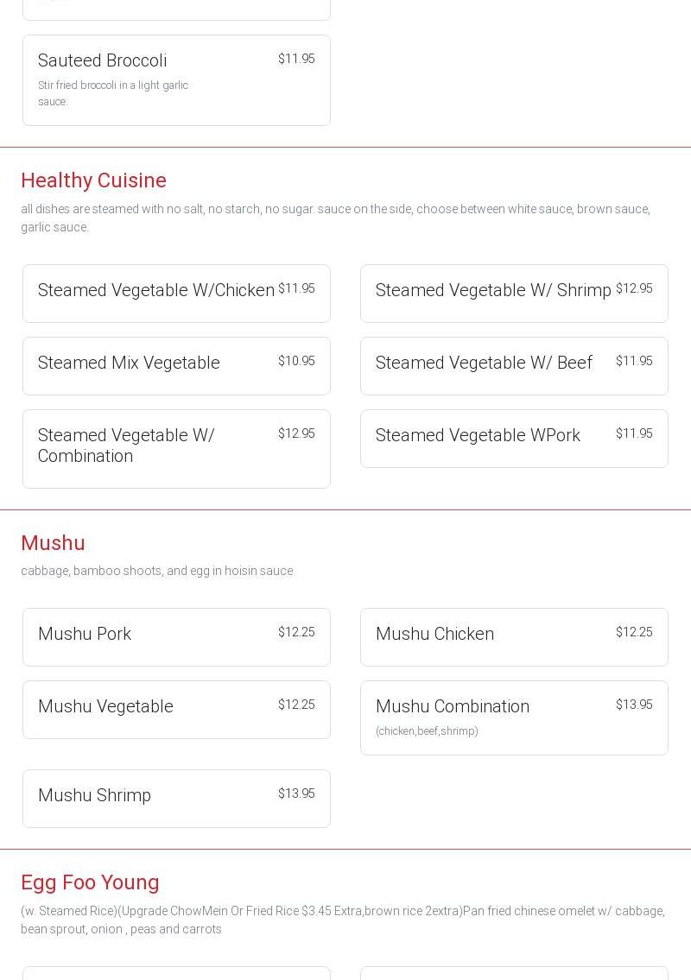Add Steamed Vegetable W/ Combination
The height and width of the screenshot is (980, 691).
point(176,449)
